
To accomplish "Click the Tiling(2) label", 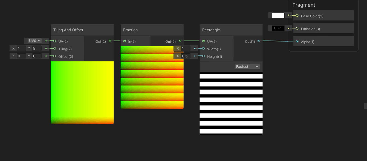I will coord(65,49).
